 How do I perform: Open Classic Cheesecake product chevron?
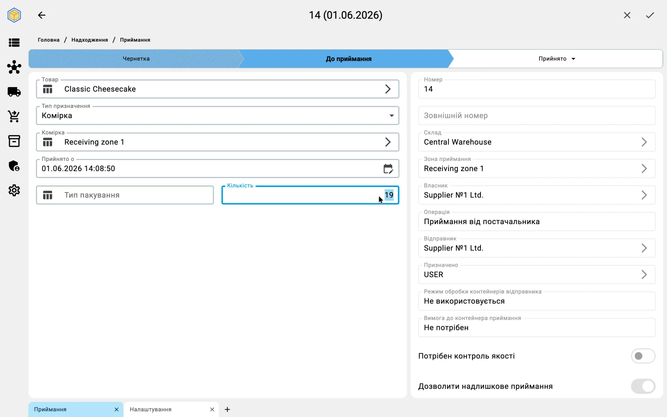tap(388, 89)
